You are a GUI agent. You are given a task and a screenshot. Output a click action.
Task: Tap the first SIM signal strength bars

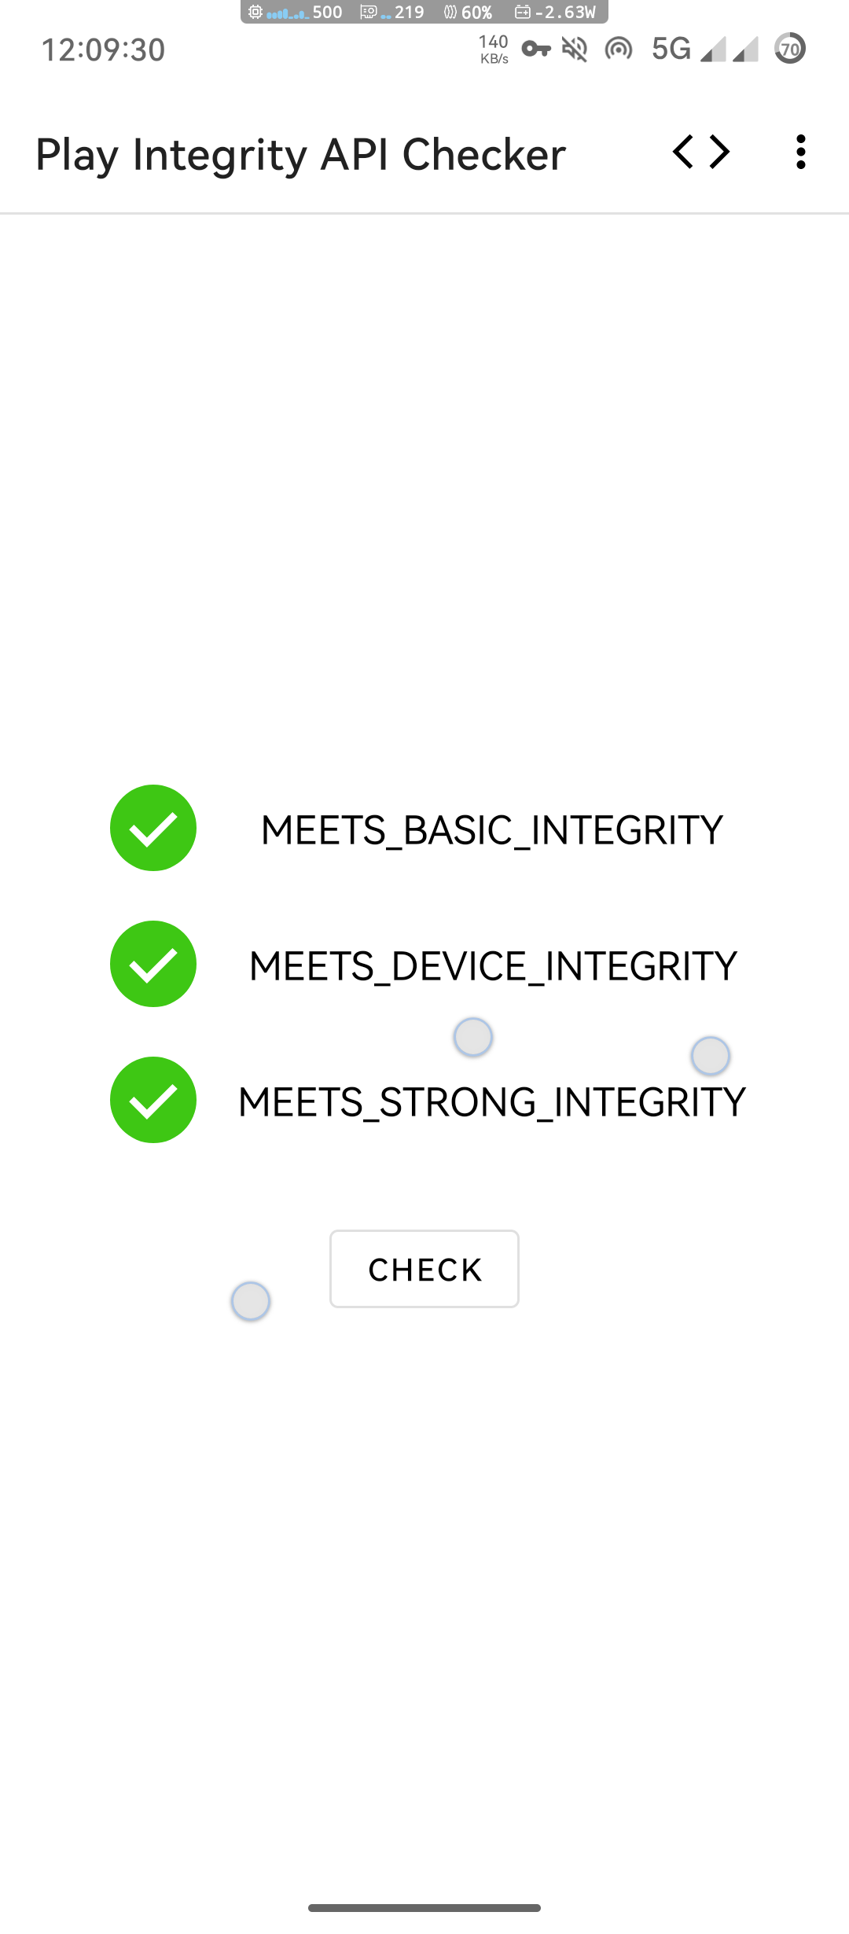pyautogui.click(x=711, y=51)
